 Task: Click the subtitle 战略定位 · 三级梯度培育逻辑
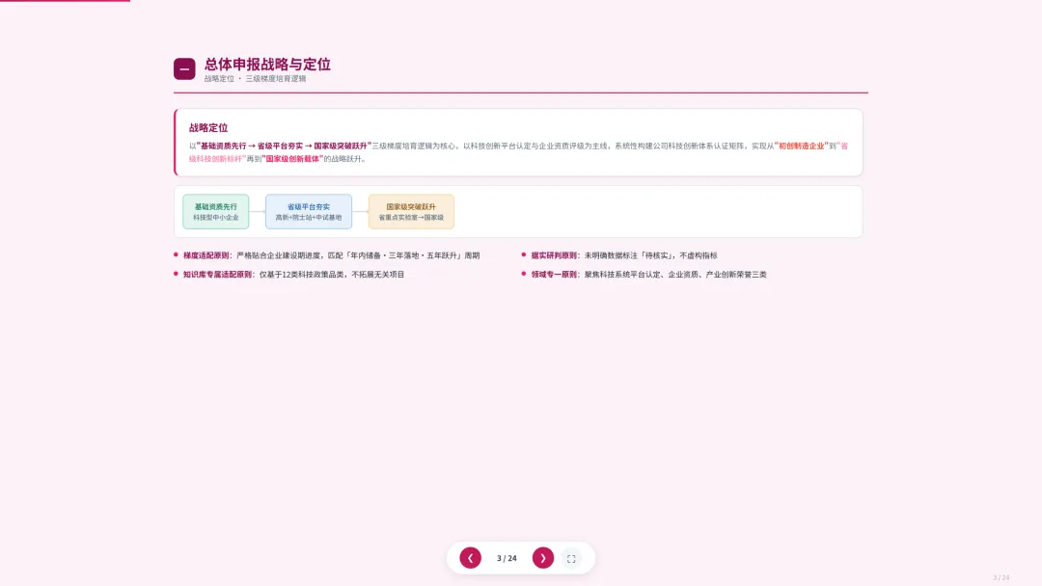click(255, 78)
